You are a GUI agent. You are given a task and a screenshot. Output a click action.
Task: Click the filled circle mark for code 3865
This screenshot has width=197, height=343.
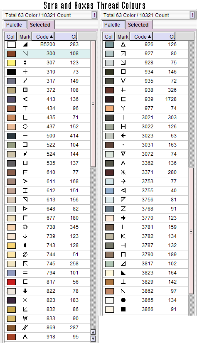[x=123, y=300]
